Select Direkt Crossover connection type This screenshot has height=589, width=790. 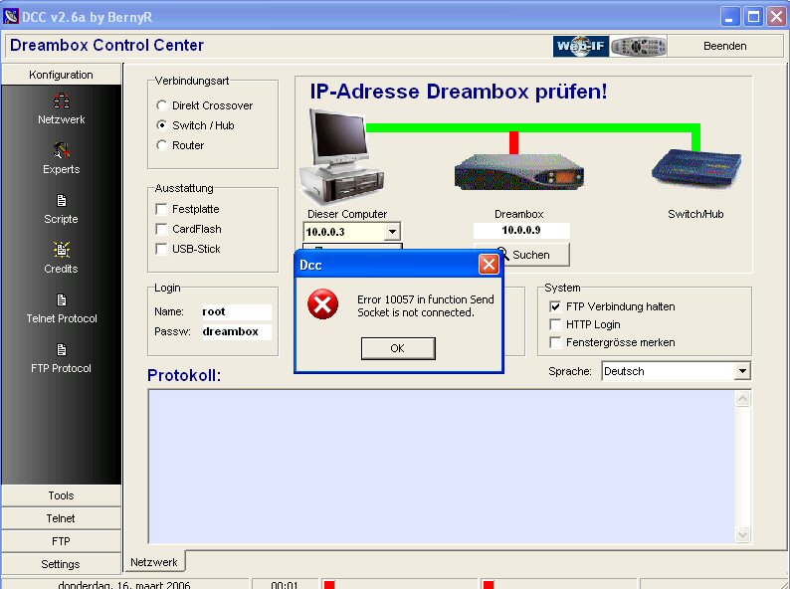pos(162,105)
